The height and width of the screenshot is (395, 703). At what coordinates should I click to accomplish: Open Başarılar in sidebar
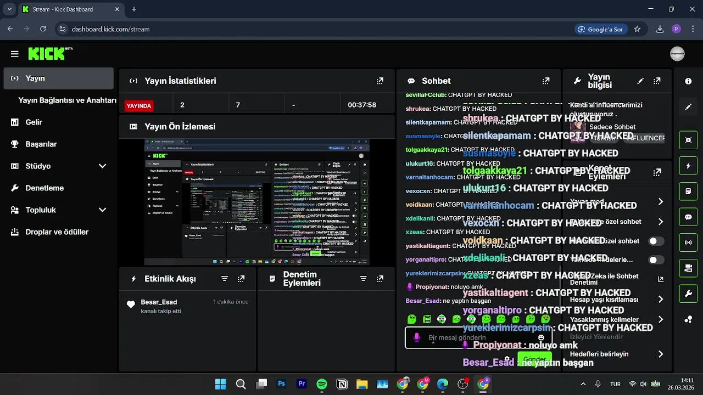(41, 144)
